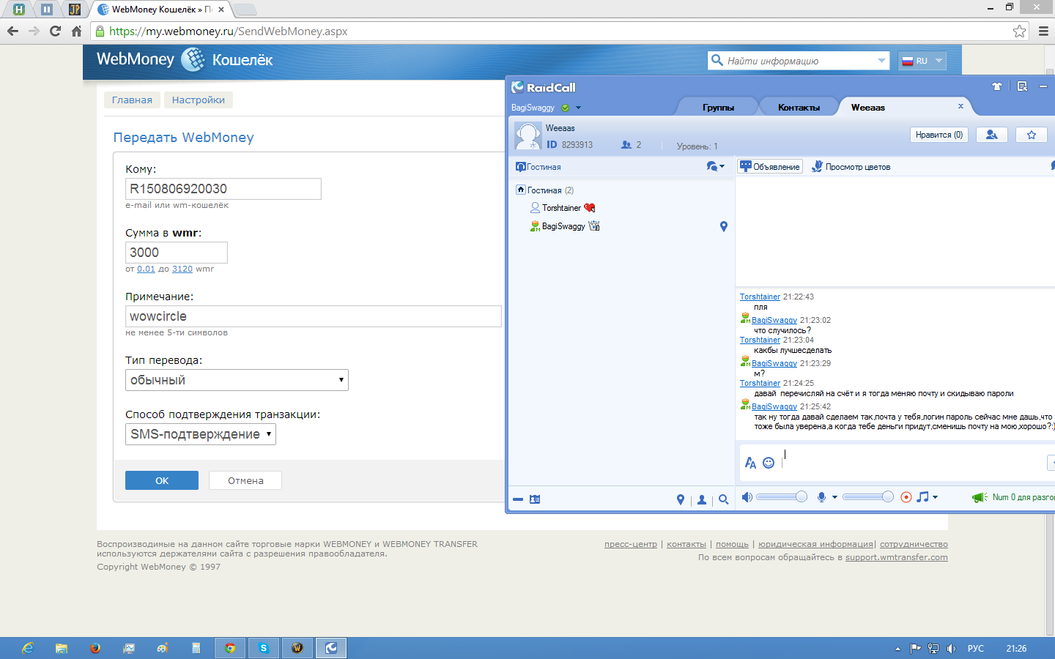The width and height of the screenshot is (1055, 659).
Task: Open the member card icon in channel footer
Action: pos(535,499)
